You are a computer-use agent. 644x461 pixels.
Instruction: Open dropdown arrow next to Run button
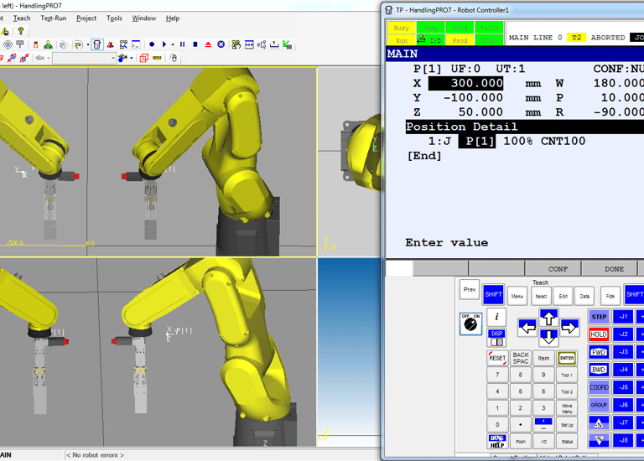pos(173,44)
